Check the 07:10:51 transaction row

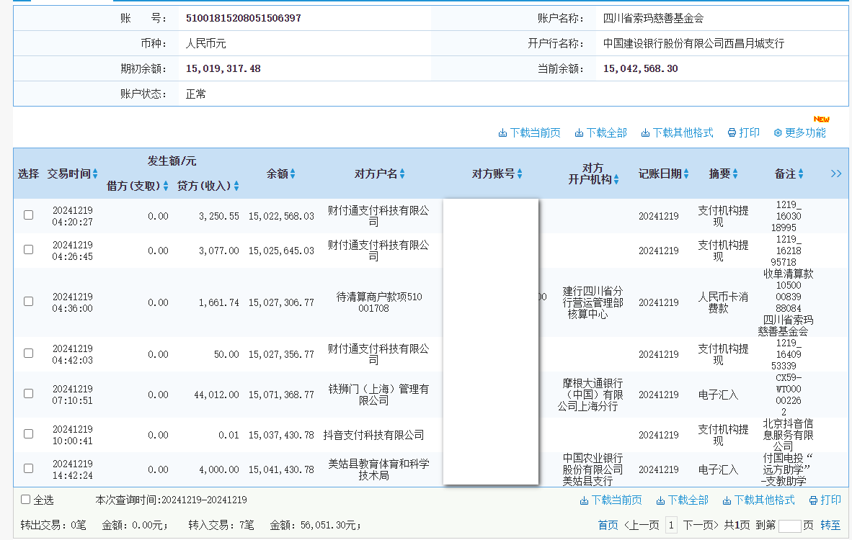29,393
